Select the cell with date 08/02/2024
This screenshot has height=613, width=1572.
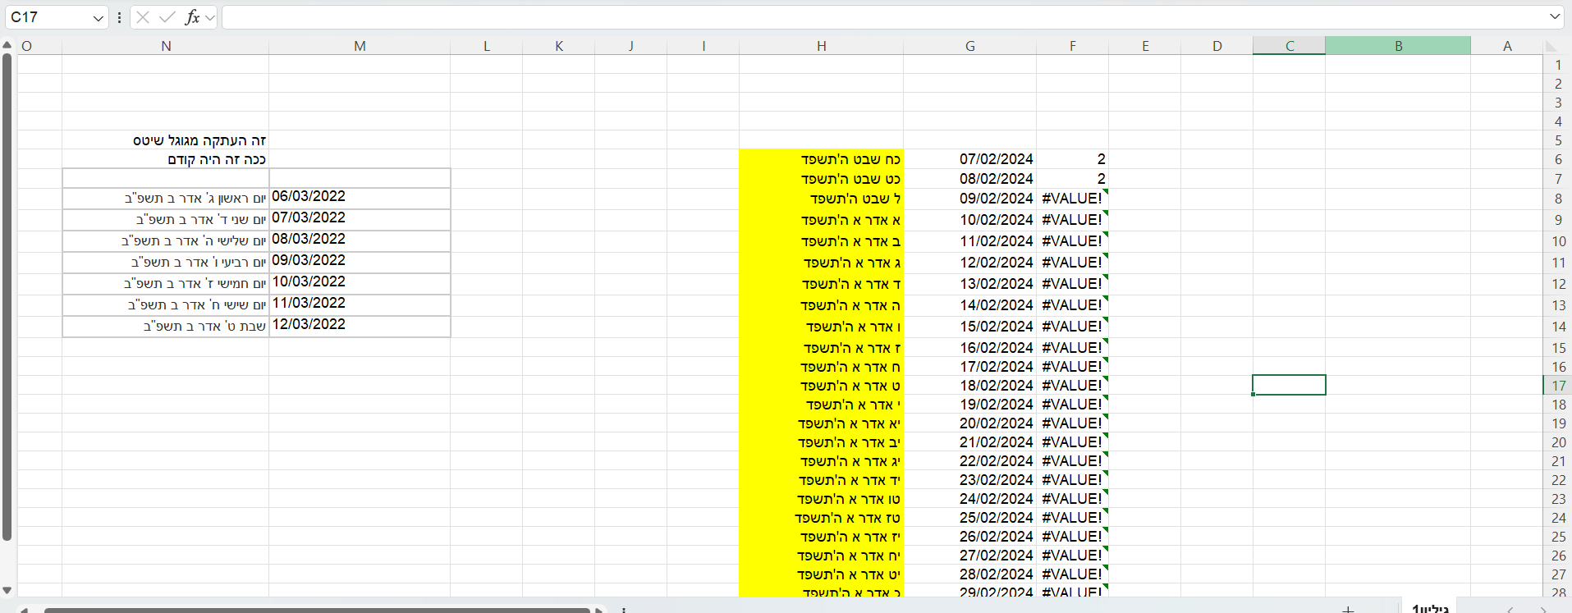tap(970, 179)
